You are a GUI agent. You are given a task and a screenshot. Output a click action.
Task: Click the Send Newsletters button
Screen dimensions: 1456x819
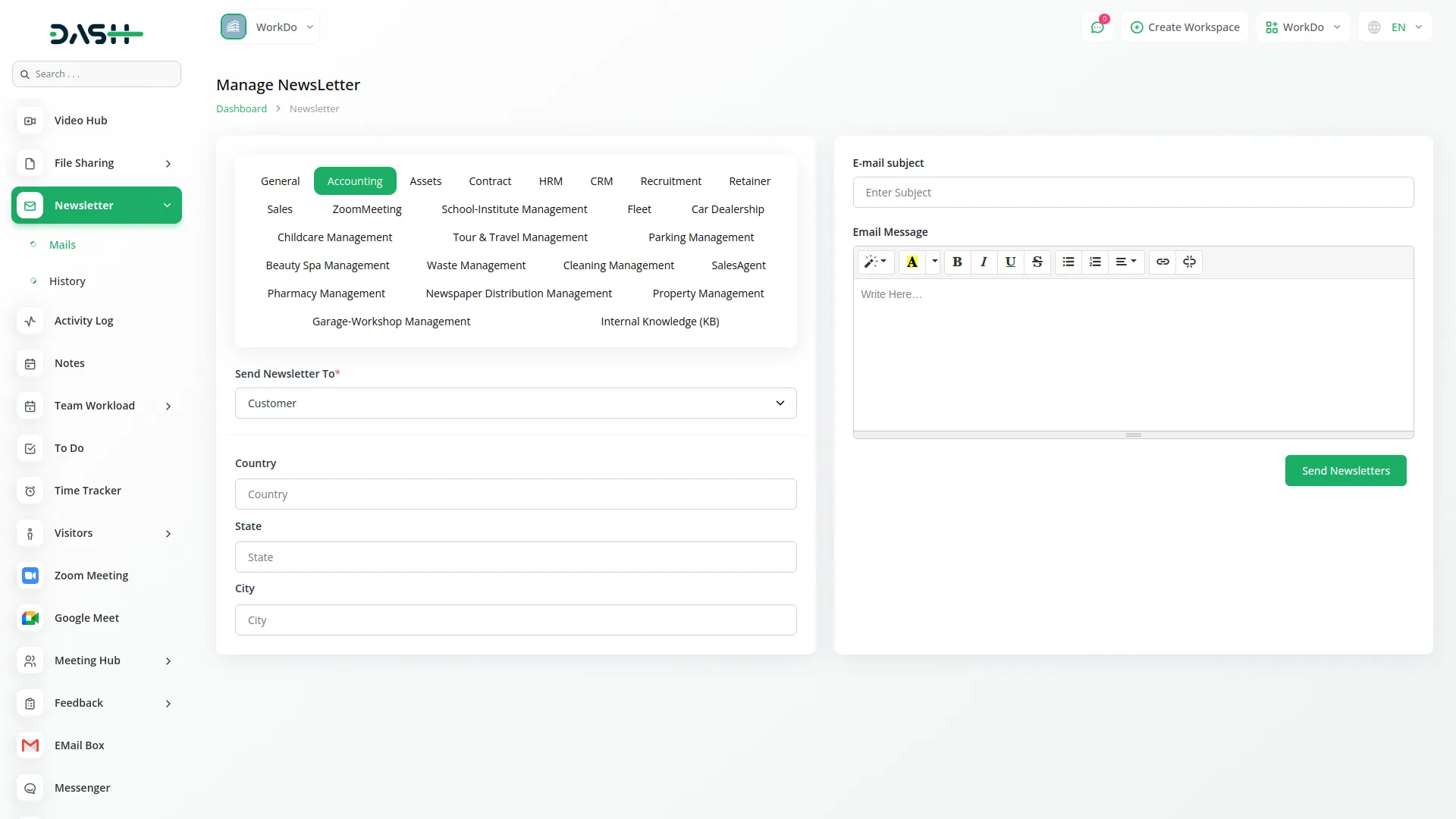coord(1345,470)
